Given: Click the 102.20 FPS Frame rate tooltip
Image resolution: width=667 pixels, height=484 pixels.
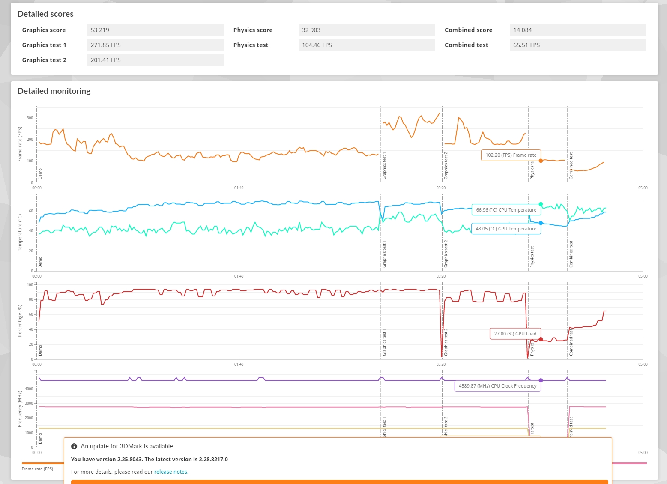Looking at the screenshot, I should coord(511,155).
